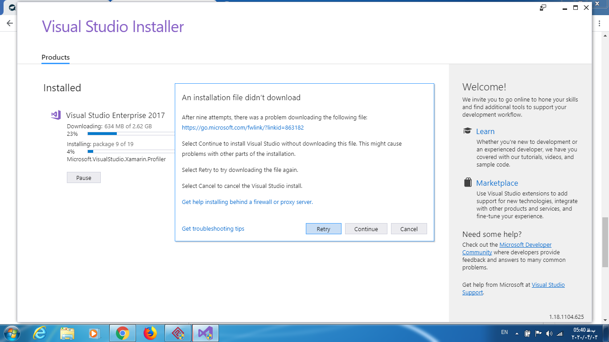This screenshot has width=609, height=342.
Task: Minimize the Visual Studio Installer window
Action: point(565,8)
